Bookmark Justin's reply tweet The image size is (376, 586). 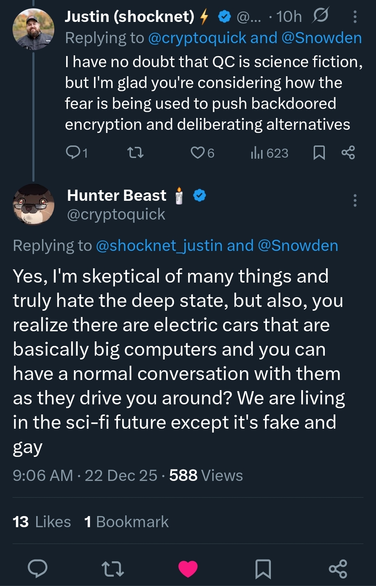tap(319, 153)
